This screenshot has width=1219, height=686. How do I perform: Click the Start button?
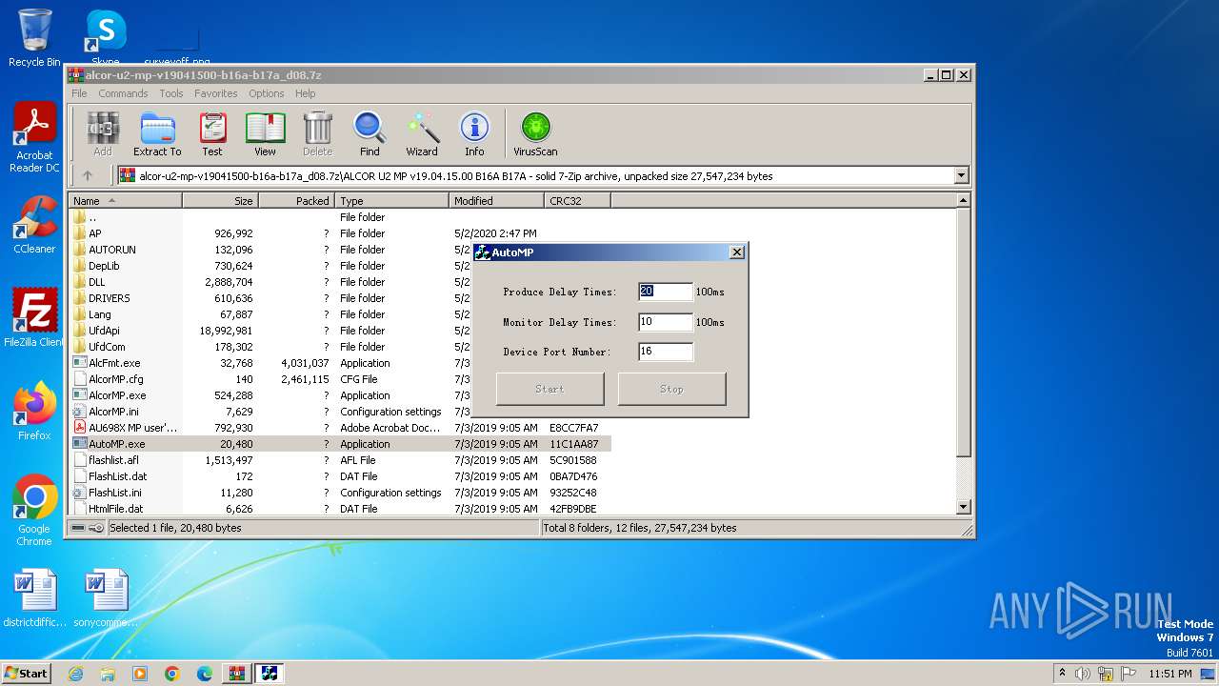click(x=27, y=673)
